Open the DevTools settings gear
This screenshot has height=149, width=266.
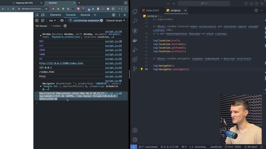pos(113,15)
